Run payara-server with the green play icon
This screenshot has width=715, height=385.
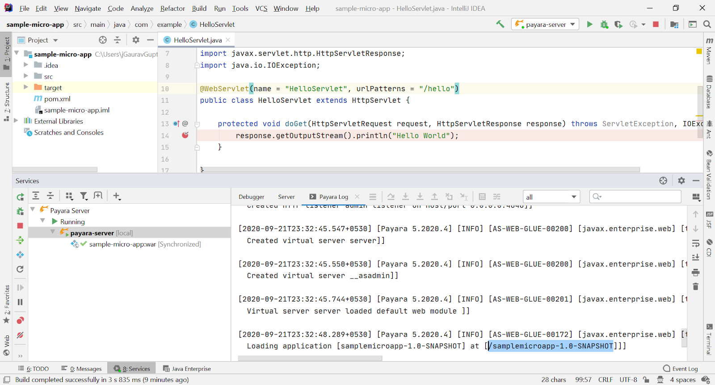pos(589,24)
